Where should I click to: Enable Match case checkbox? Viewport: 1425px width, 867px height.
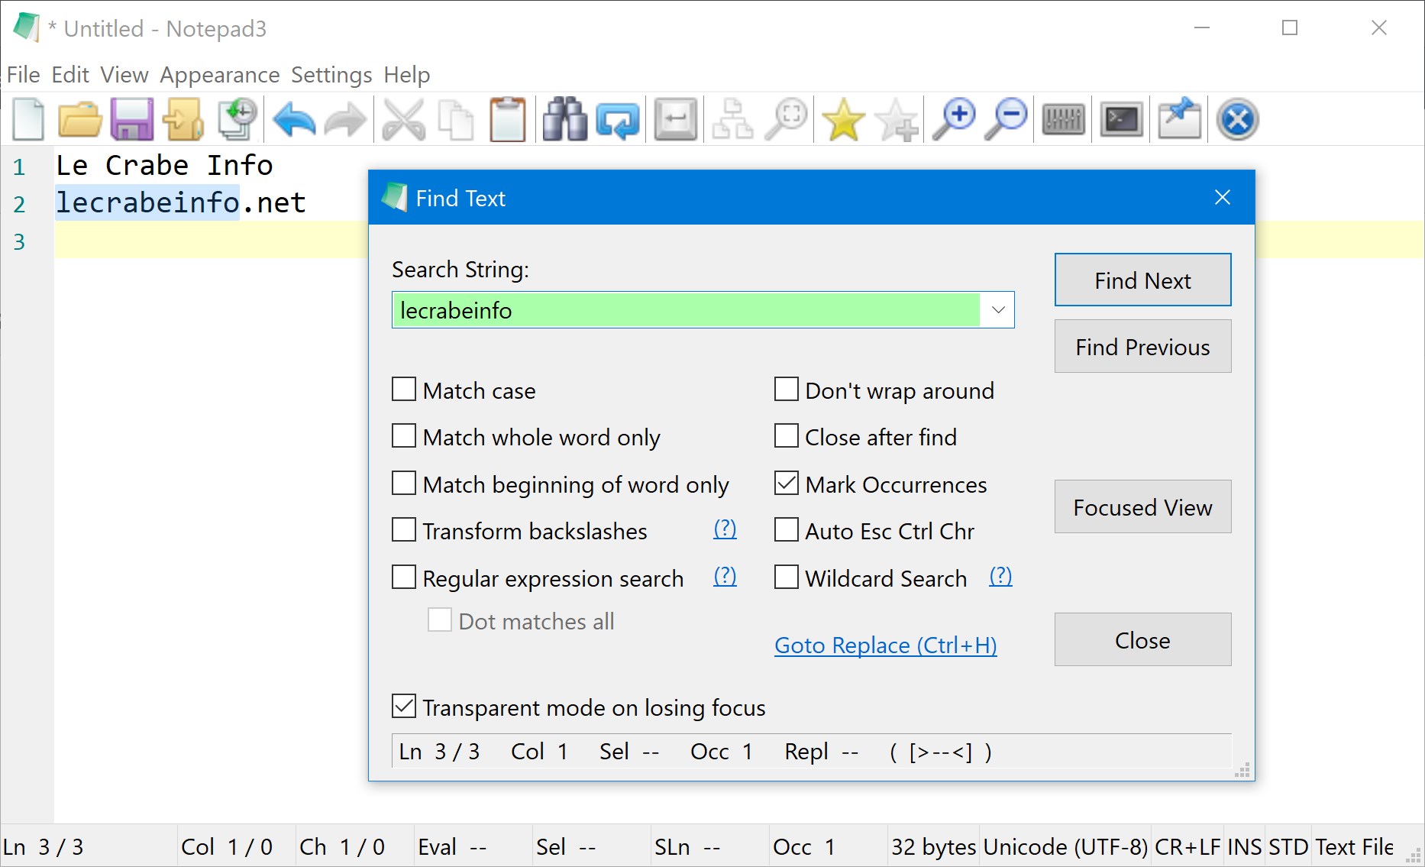tap(404, 390)
